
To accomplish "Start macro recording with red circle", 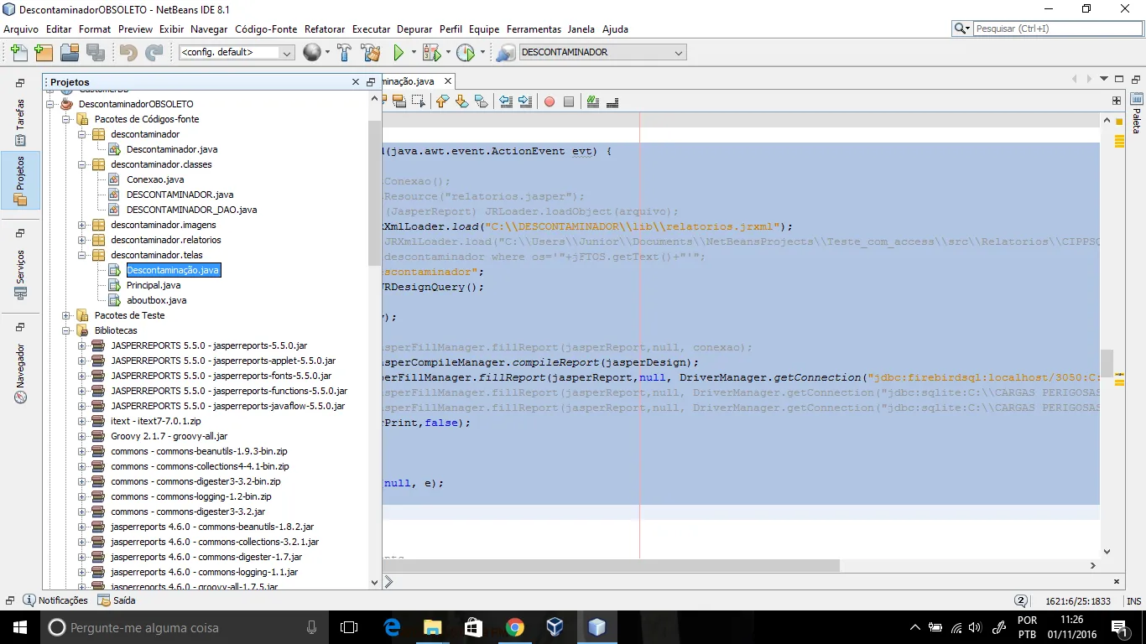I will point(550,101).
